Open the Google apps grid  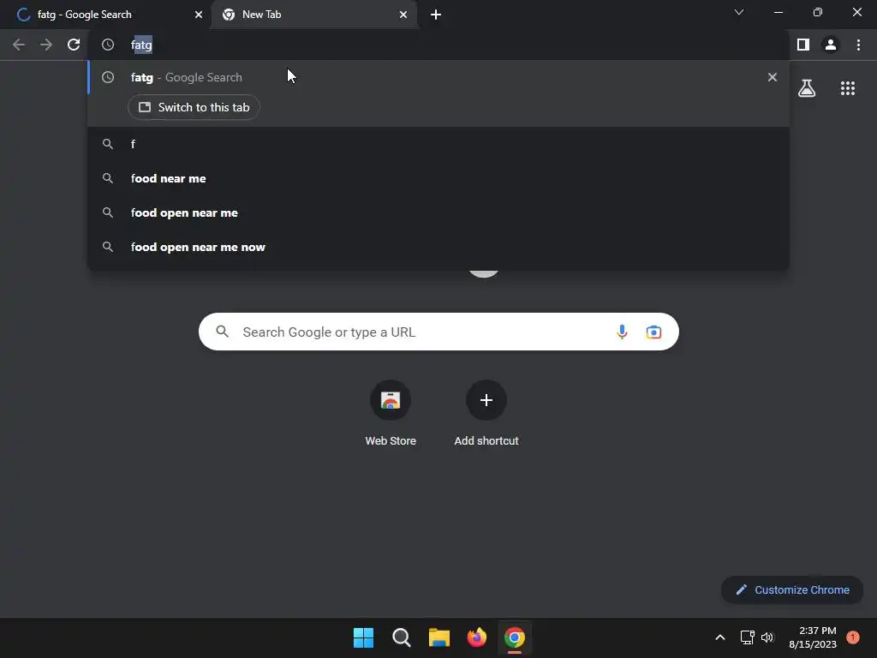(x=848, y=88)
